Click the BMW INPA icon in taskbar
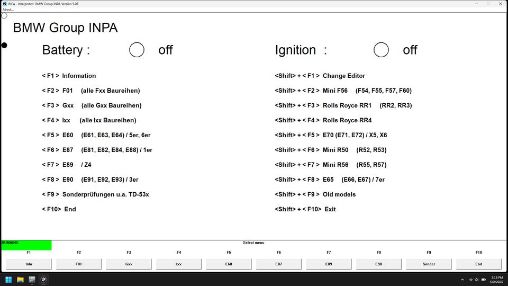Viewport: 508px width, 286px height. point(43,280)
